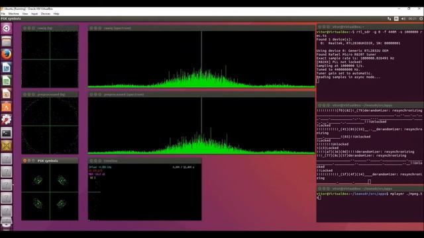Click inside the rawiq spectrum green plot
The image size is (424, 238).
pyautogui.click(x=201, y=59)
